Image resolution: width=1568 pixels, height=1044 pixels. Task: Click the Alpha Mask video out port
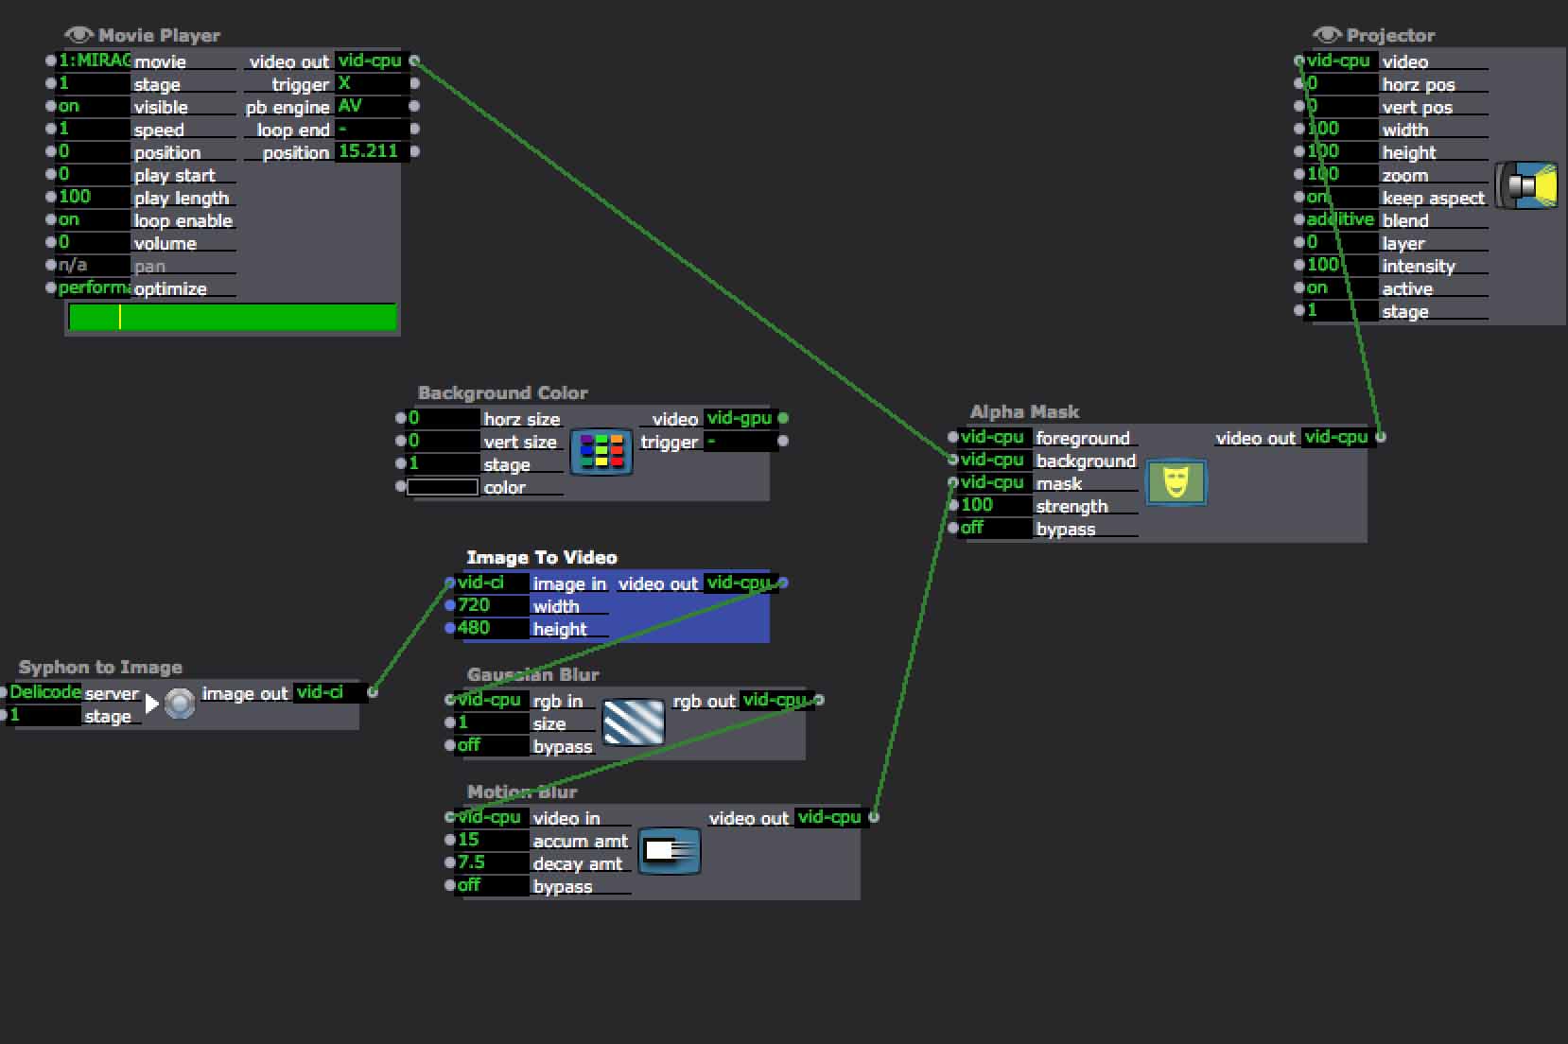(x=1381, y=437)
